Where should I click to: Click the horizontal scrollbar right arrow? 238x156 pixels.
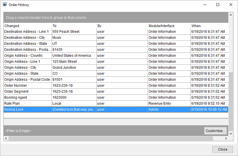tap(225, 138)
